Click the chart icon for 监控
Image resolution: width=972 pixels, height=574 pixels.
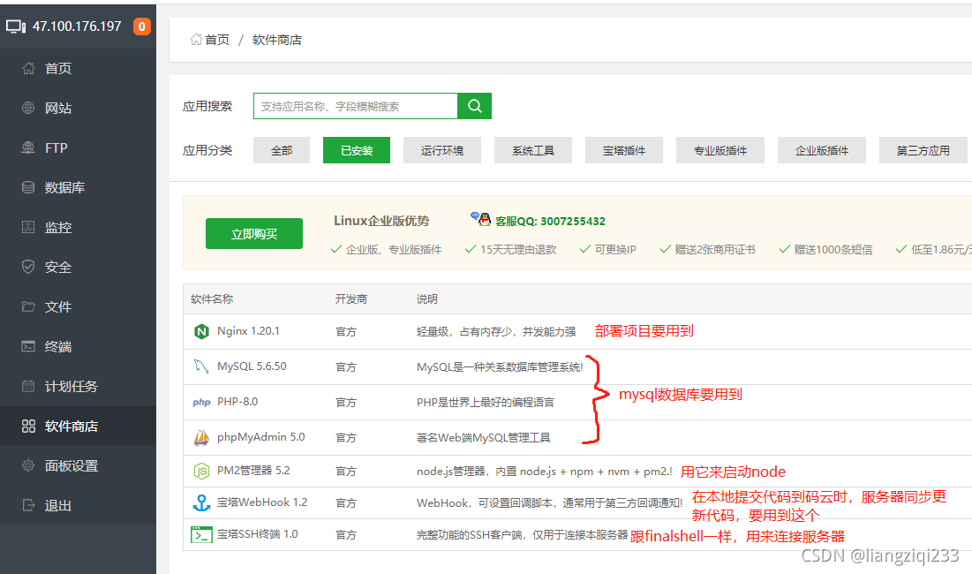pos(28,227)
